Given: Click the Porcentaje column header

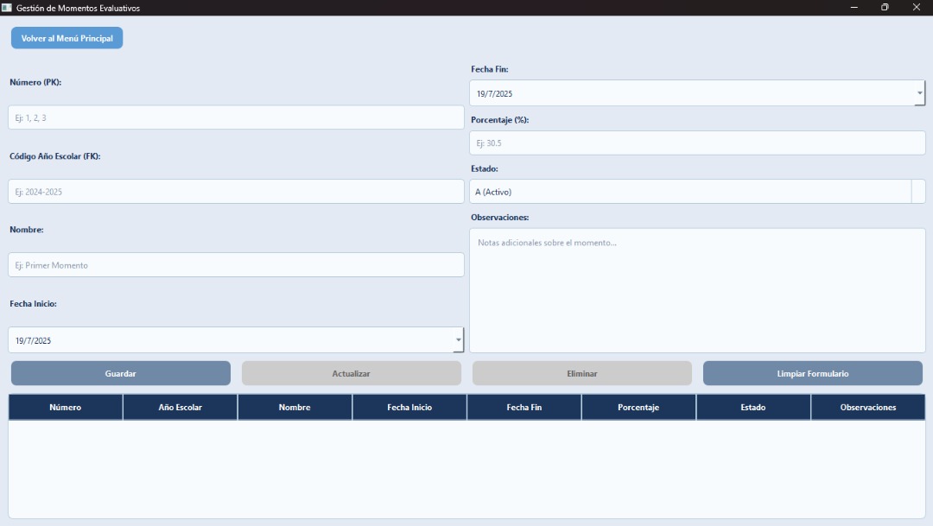Looking at the screenshot, I should [638, 408].
